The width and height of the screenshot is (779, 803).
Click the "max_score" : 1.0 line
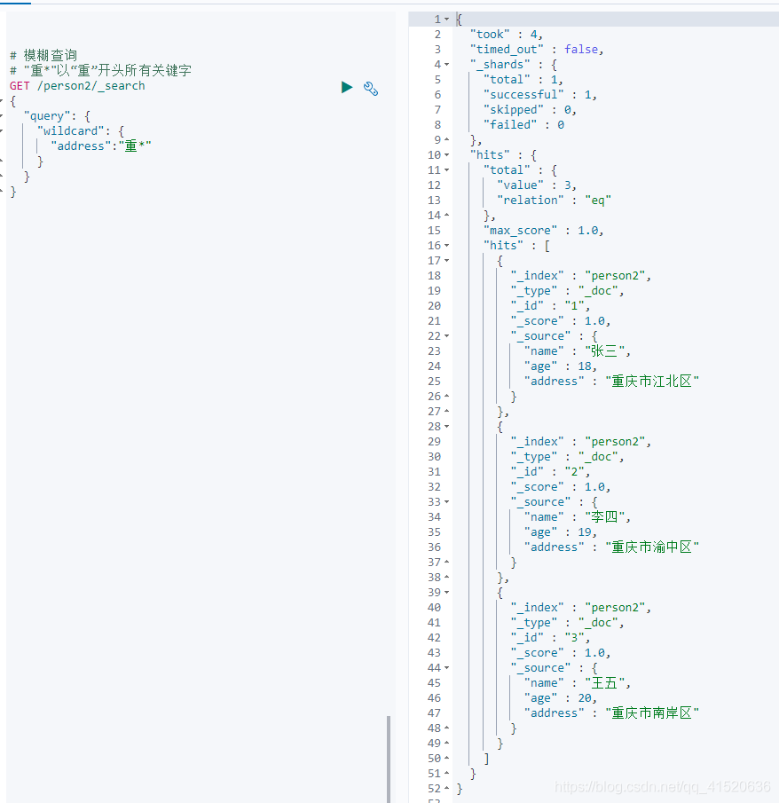coord(543,231)
